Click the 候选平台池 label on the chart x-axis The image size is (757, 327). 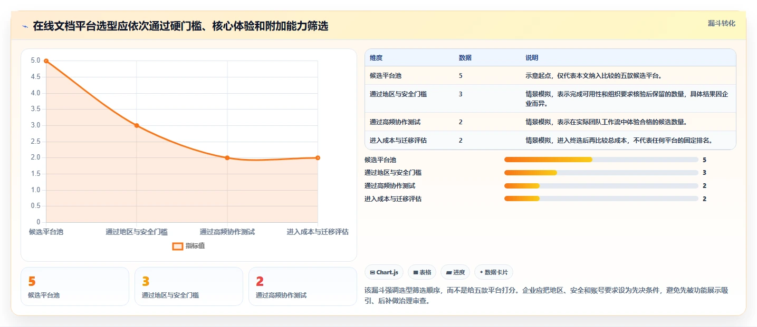[x=46, y=232]
